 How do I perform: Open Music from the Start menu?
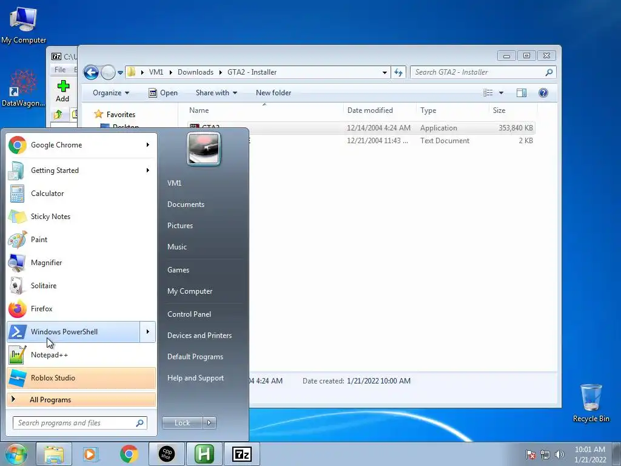coord(176,247)
